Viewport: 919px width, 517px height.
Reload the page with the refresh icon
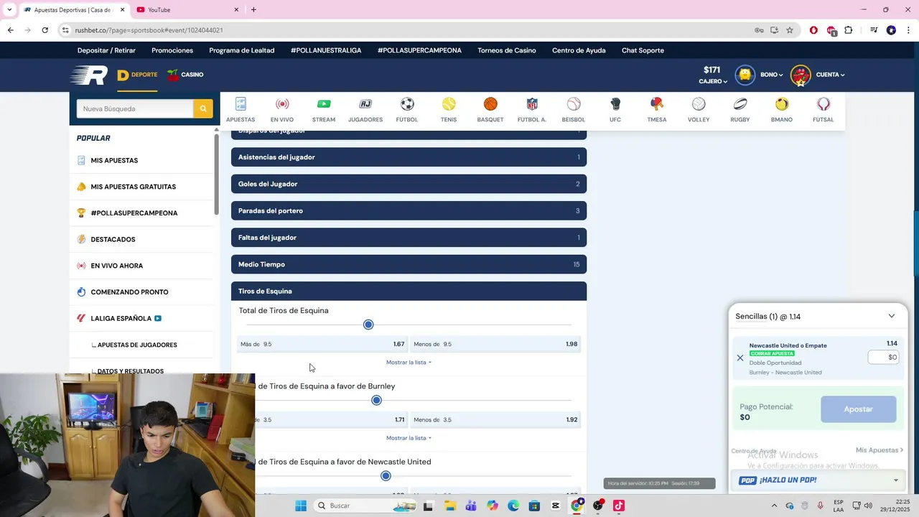(x=45, y=30)
